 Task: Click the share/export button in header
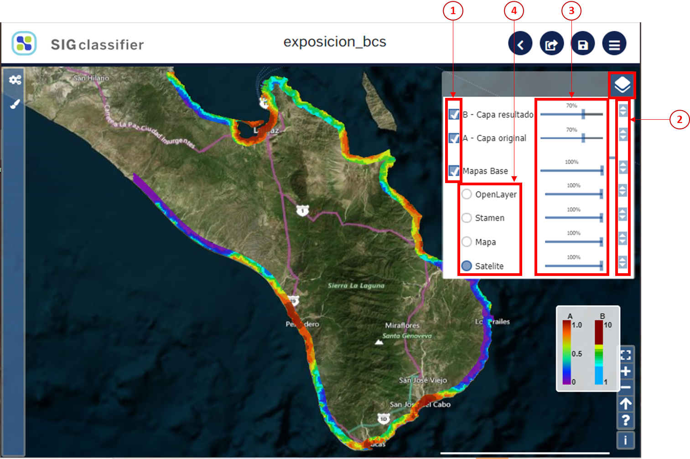pyautogui.click(x=552, y=44)
